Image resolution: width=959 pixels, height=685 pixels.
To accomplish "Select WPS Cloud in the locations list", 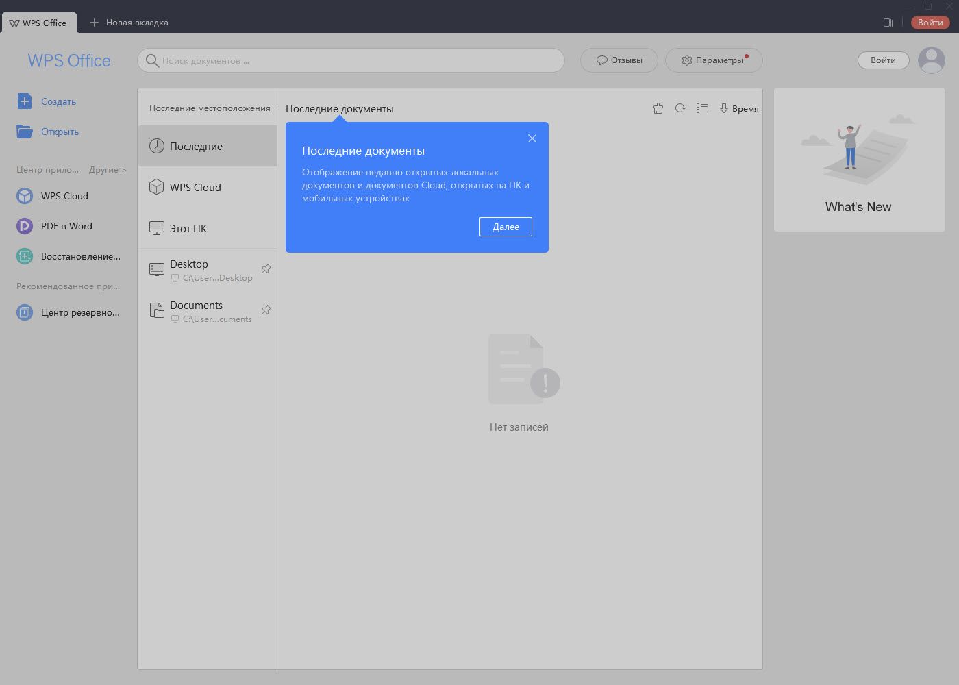I will coord(208,187).
